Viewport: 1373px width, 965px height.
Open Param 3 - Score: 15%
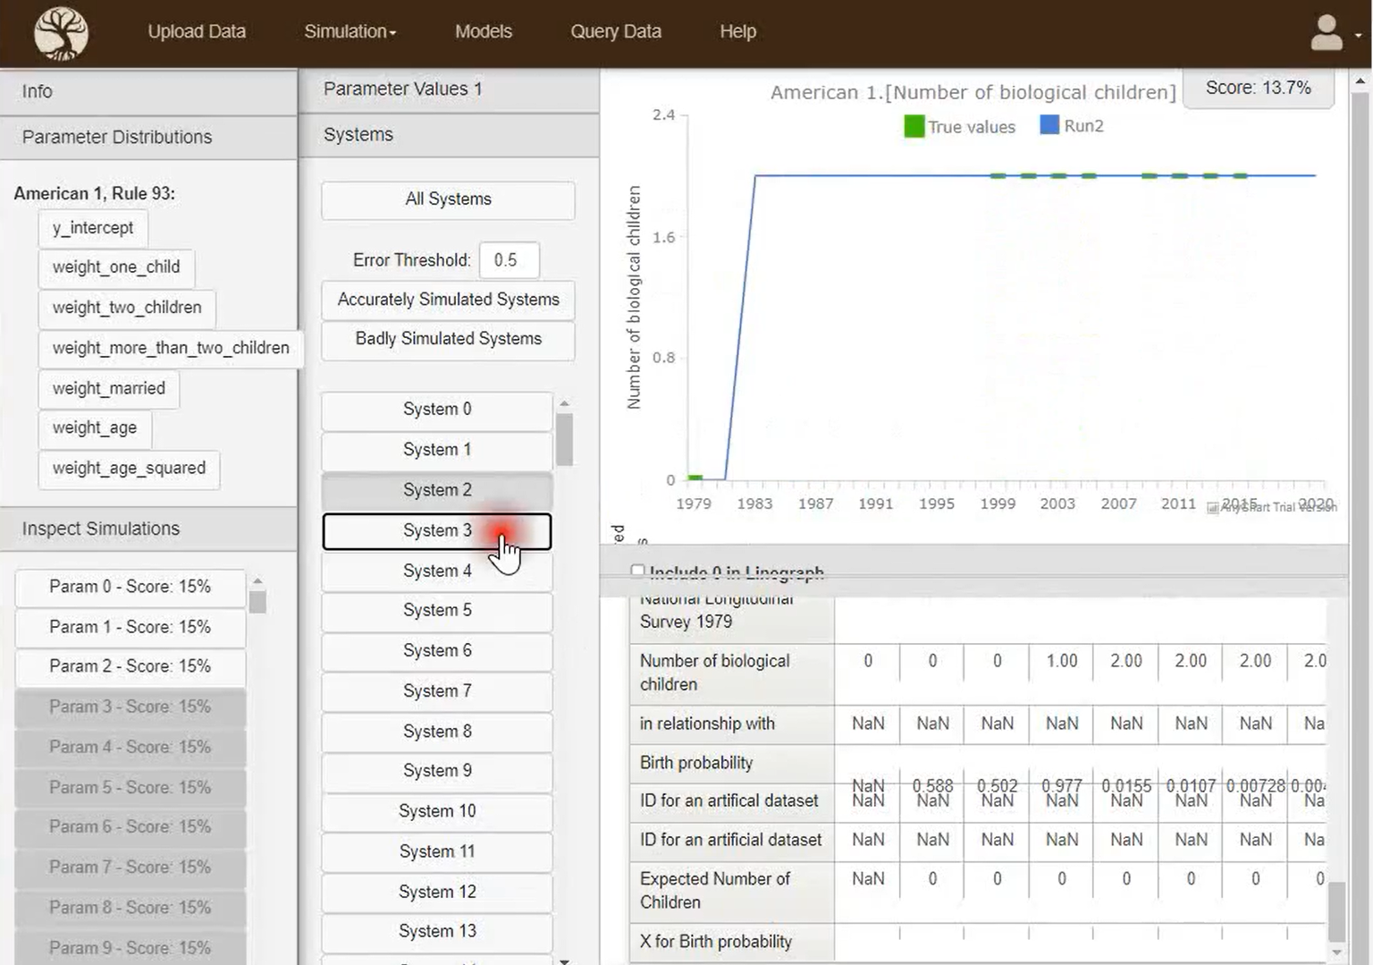[x=131, y=707]
